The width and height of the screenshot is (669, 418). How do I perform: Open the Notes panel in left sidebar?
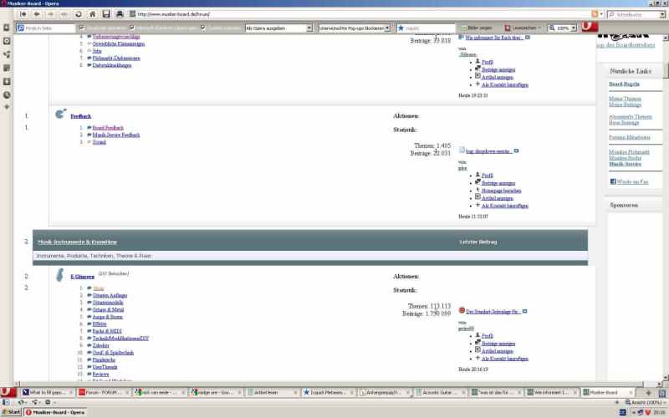[7, 68]
